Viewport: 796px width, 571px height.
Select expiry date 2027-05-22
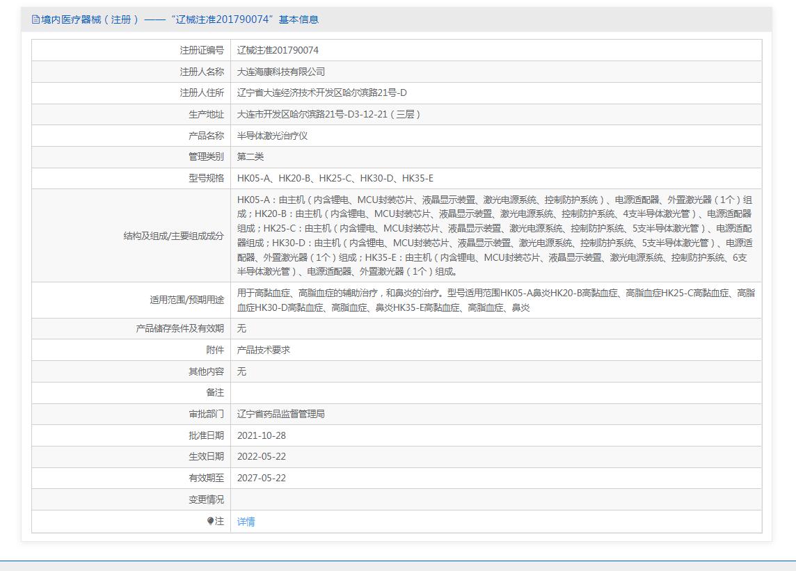pyautogui.click(x=262, y=478)
